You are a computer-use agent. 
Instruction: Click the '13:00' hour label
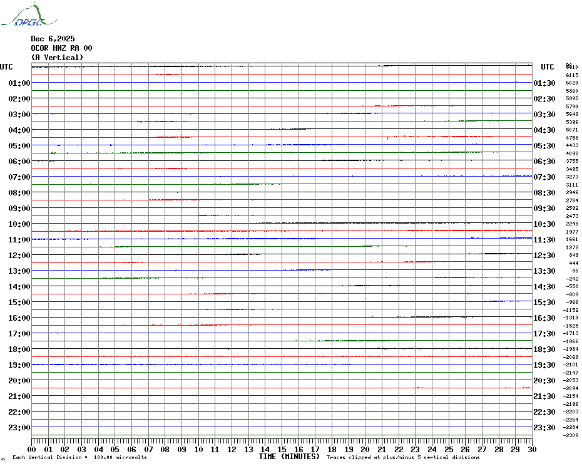point(19,271)
